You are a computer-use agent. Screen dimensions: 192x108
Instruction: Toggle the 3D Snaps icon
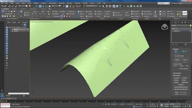[71, 6]
